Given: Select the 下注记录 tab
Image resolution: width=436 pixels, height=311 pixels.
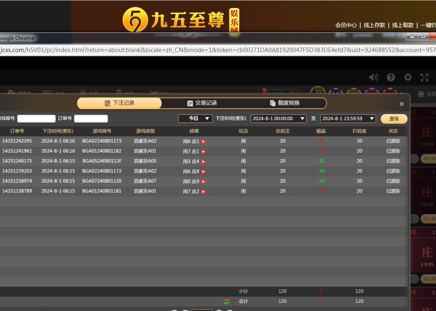Looking at the screenshot, I should tap(120, 103).
